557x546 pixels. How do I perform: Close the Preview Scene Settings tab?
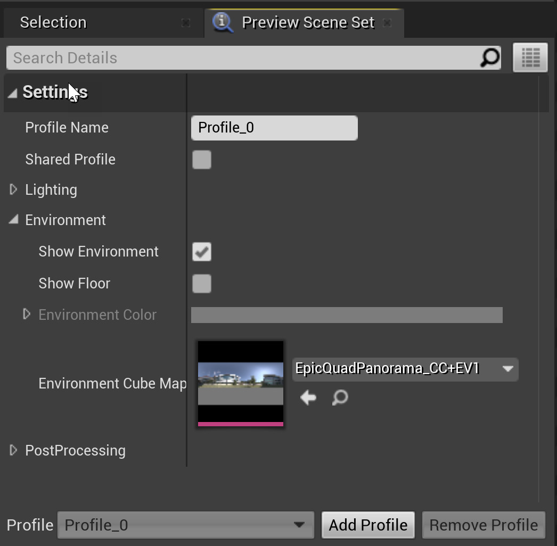click(x=388, y=23)
